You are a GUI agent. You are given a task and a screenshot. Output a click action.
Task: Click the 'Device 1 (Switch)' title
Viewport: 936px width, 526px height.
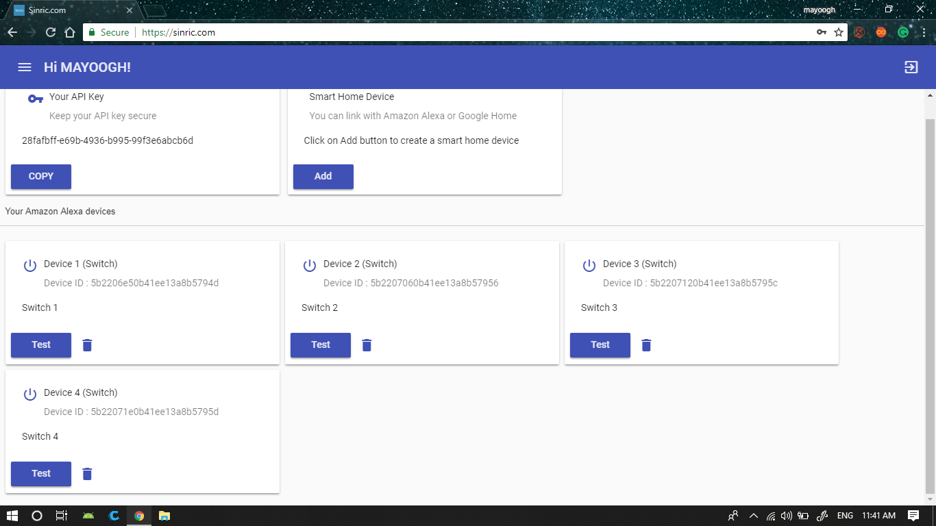[x=81, y=264]
